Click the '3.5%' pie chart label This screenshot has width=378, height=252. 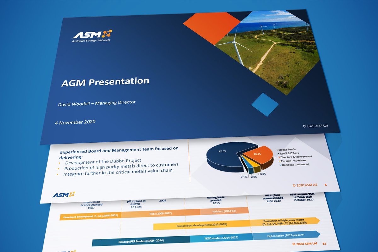pyautogui.click(x=264, y=173)
